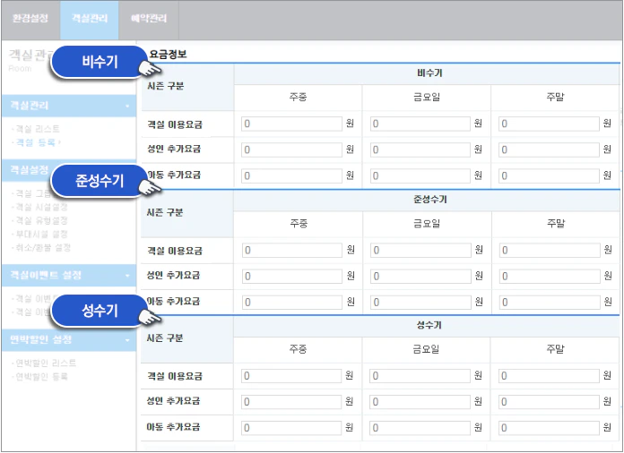Focus 성수기 주말 아동 추가요금 field

pos(549,428)
